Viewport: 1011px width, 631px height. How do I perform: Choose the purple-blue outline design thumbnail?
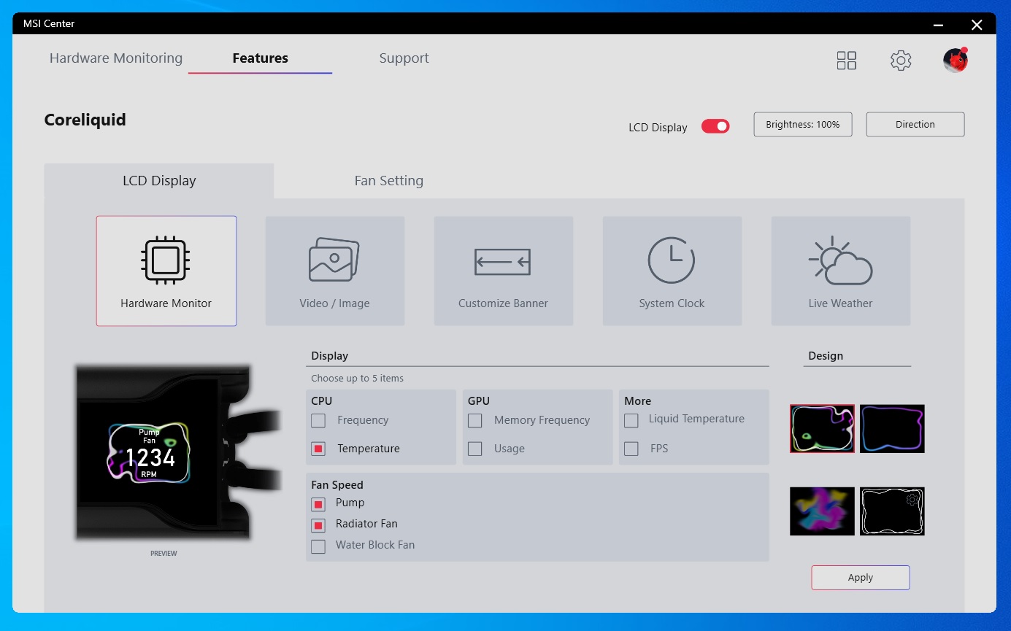[892, 429]
